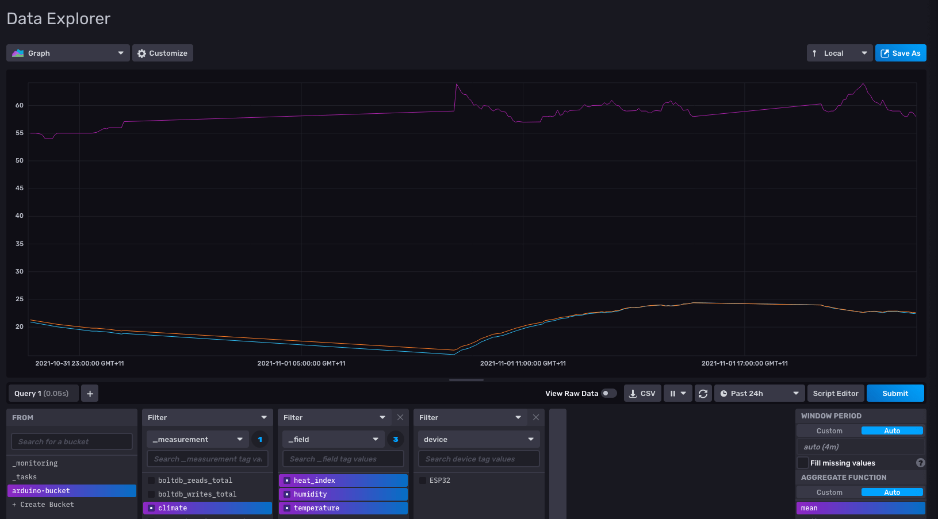Select Custom window period

pos(829,430)
